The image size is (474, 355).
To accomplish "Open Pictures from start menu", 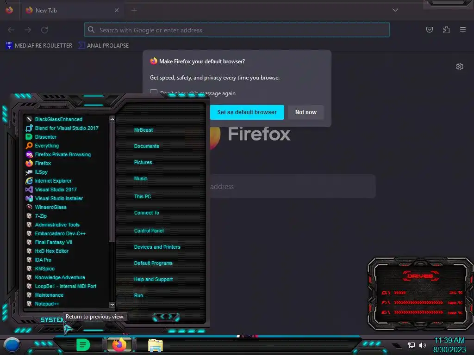I will pos(143,162).
